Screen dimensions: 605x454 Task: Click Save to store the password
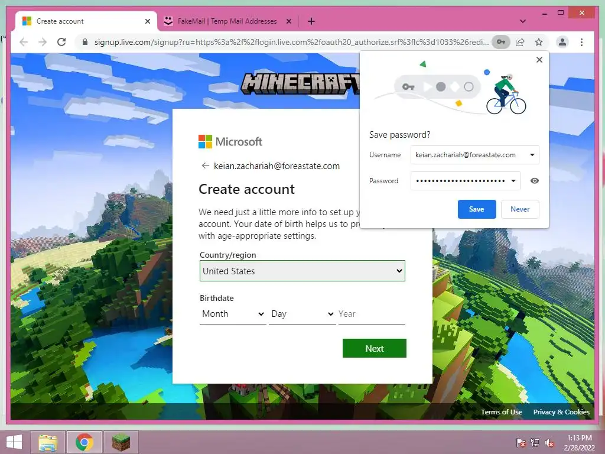477,209
